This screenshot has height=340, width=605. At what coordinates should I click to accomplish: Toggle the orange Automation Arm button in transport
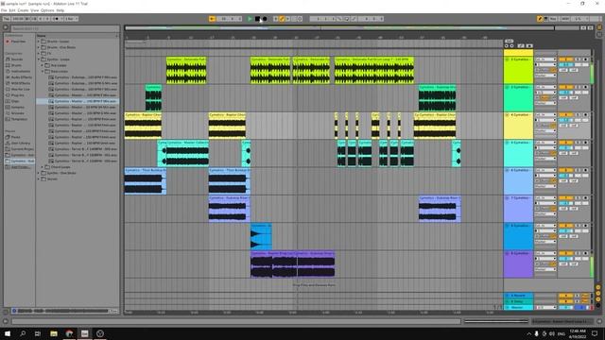pos(282,19)
